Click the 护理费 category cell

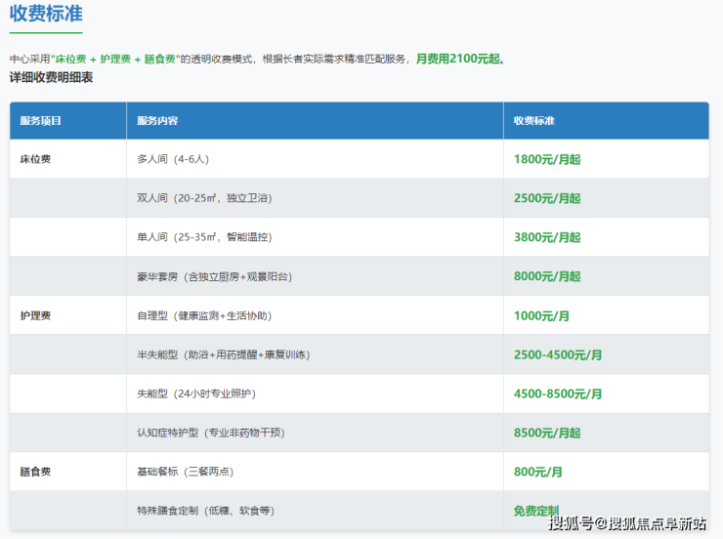point(35,315)
